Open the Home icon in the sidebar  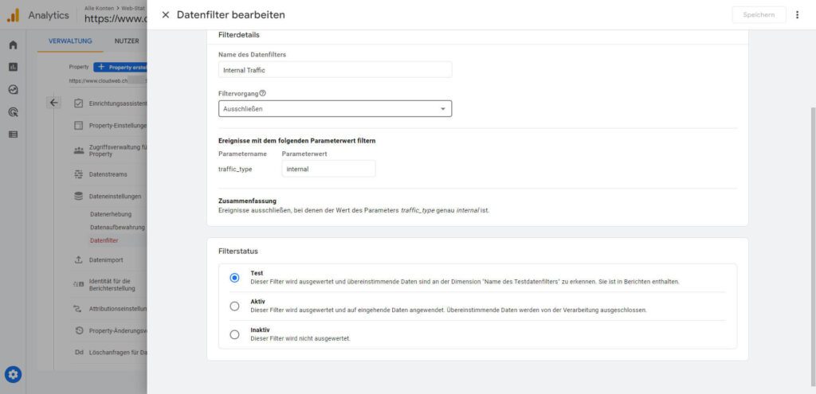tap(13, 45)
